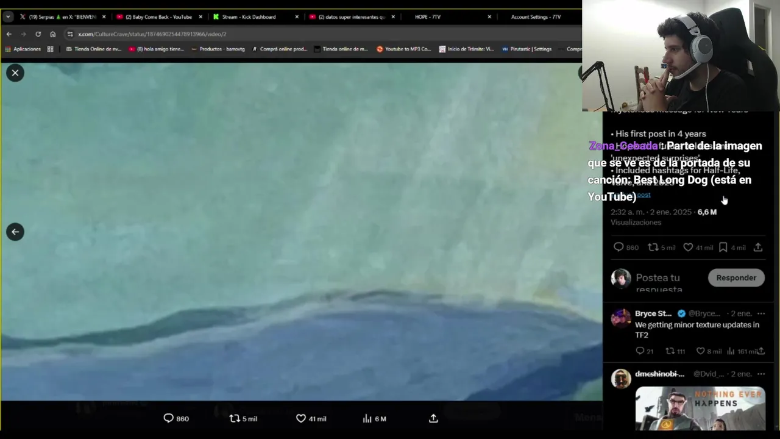This screenshot has height=439, width=780.
Task: Reload the page with the refresh icon
Action: pyautogui.click(x=38, y=34)
